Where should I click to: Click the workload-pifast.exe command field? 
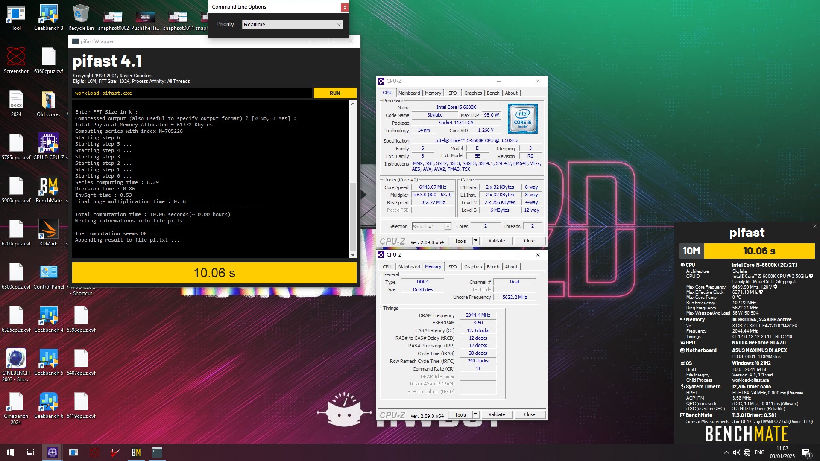click(x=192, y=93)
